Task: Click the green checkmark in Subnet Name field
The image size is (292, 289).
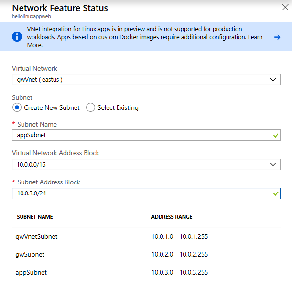Action: click(276, 135)
